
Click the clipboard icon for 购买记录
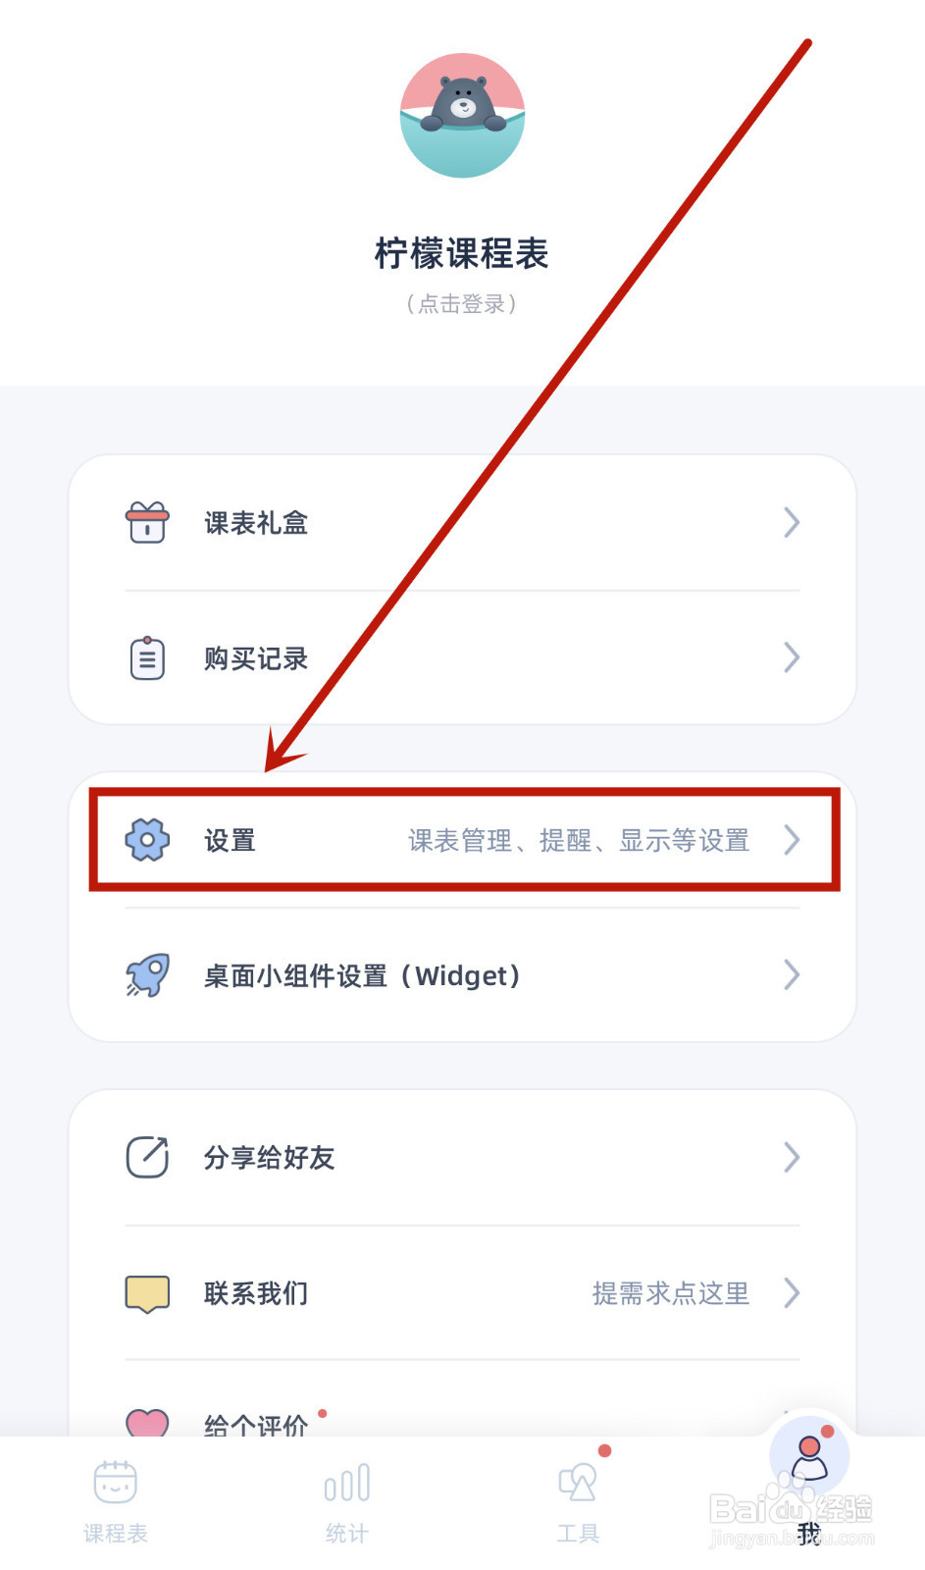(147, 657)
